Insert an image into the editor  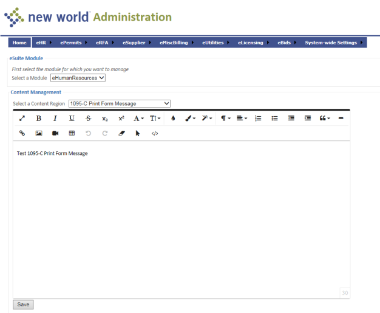click(39, 133)
